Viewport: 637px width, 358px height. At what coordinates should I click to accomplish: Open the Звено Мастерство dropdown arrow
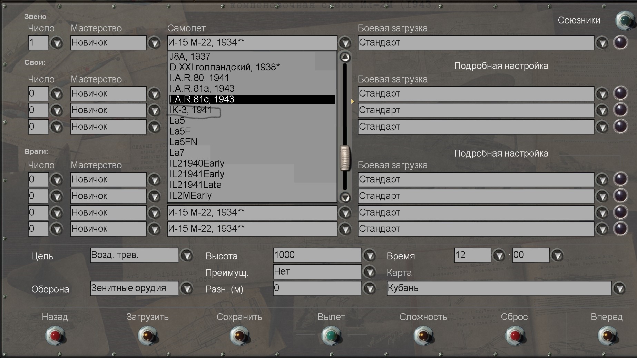[154, 43]
